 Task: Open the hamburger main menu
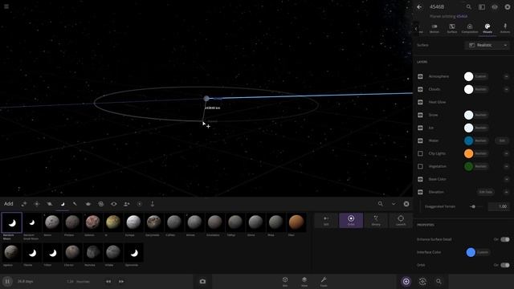tap(6, 6)
